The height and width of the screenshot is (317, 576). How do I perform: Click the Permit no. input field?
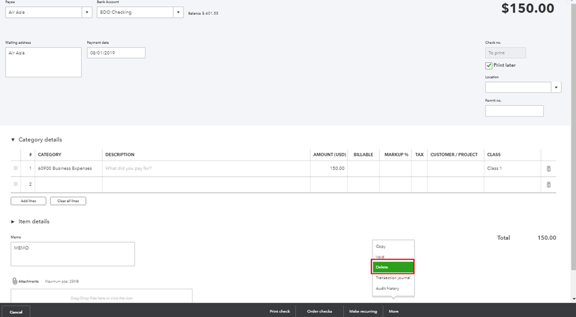(x=514, y=111)
